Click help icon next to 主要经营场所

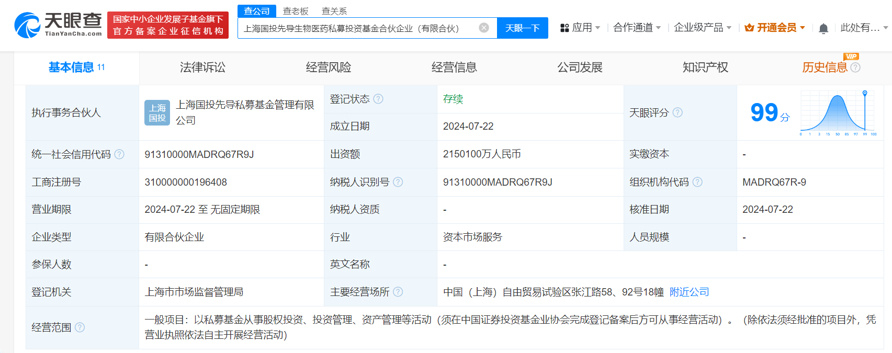pyautogui.click(x=398, y=292)
